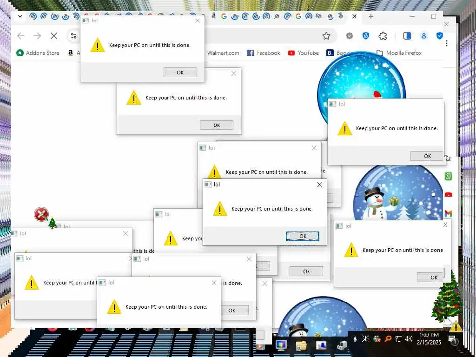Click the white starburst tray icon
The image size is (476, 357).
(365, 339)
